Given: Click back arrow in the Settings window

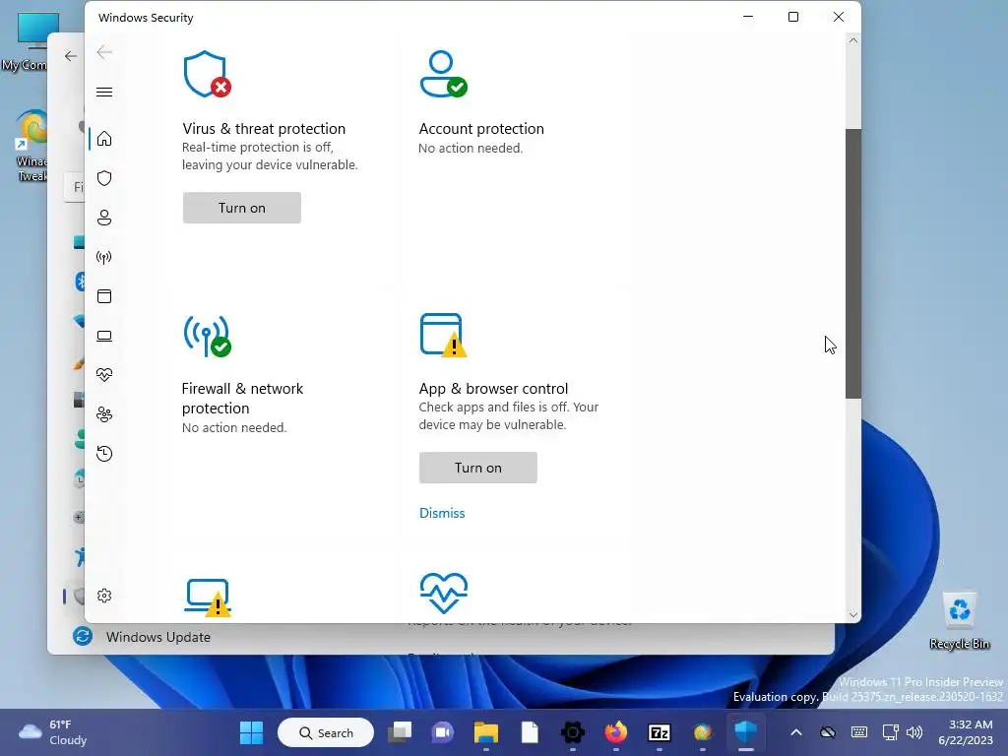Looking at the screenshot, I should (71, 56).
